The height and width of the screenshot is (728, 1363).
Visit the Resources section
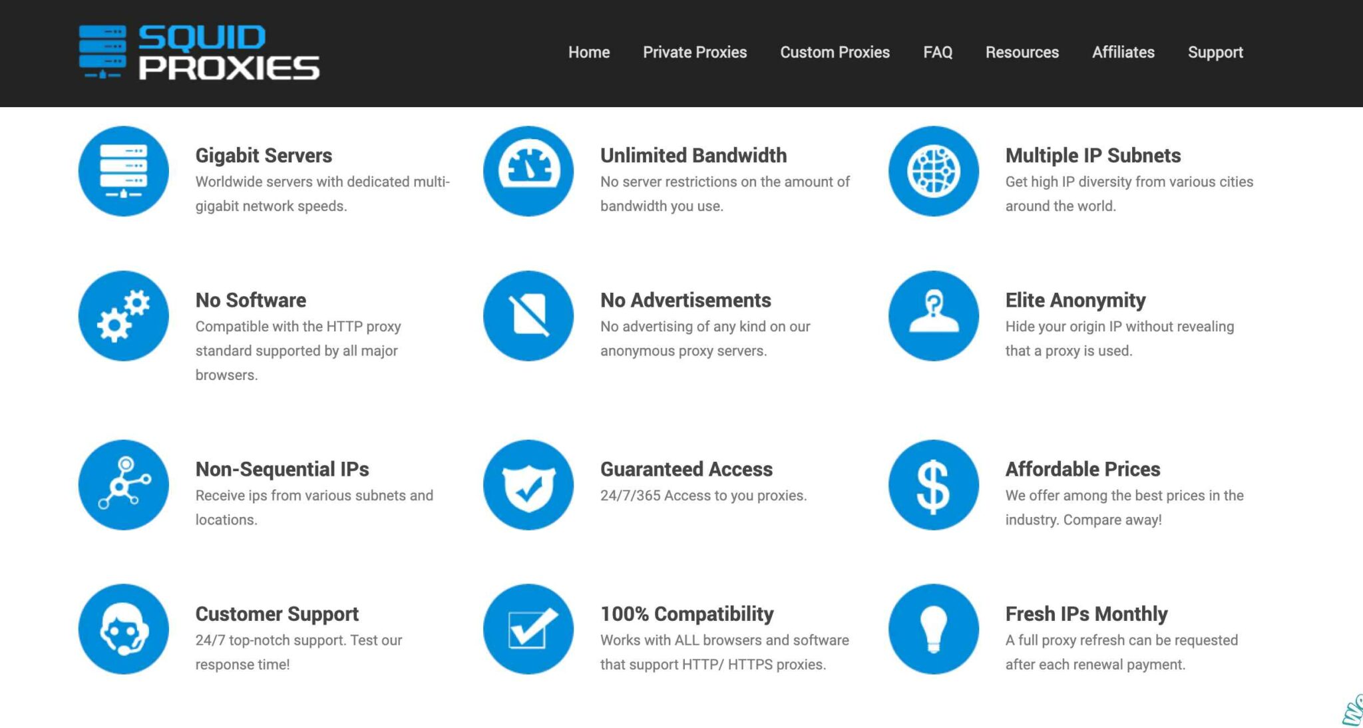[x=1022, y=52]
